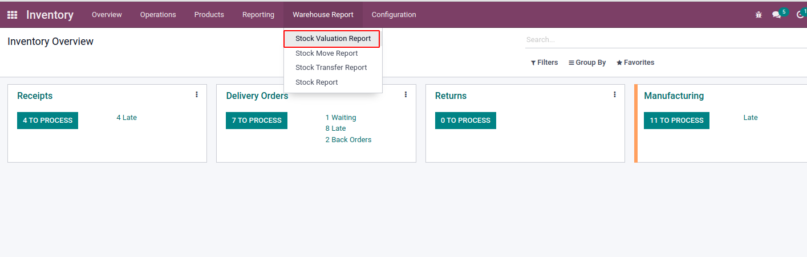807x257 pixels.
Task: Select Stock Move Report menu entry
Action: coord(326,53)
